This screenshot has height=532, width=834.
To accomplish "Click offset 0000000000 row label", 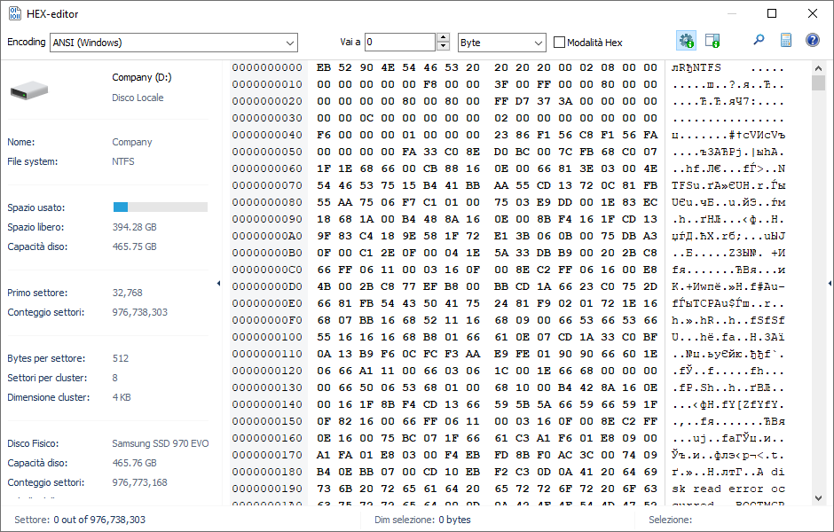I will click(267, 67).
